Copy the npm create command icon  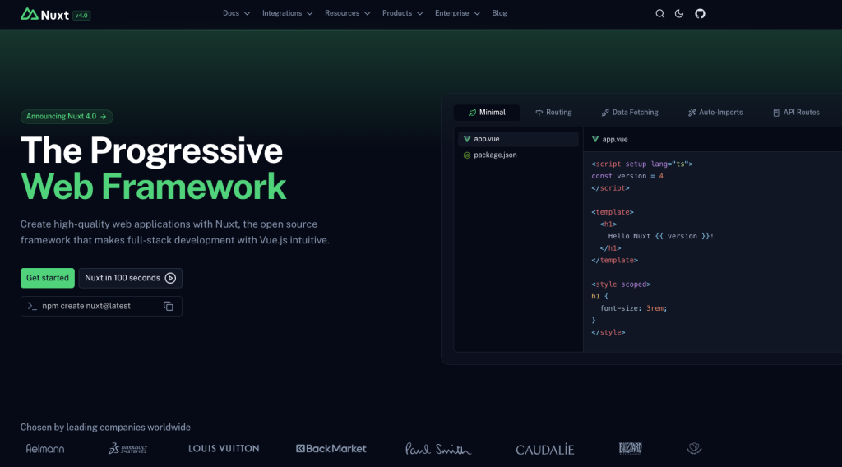point(168,306)
